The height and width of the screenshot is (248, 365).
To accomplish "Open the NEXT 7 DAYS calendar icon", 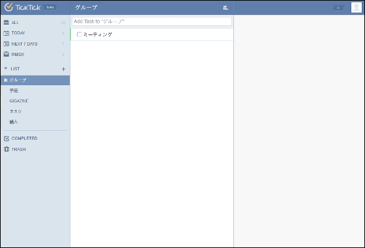I will coord(7,44).
